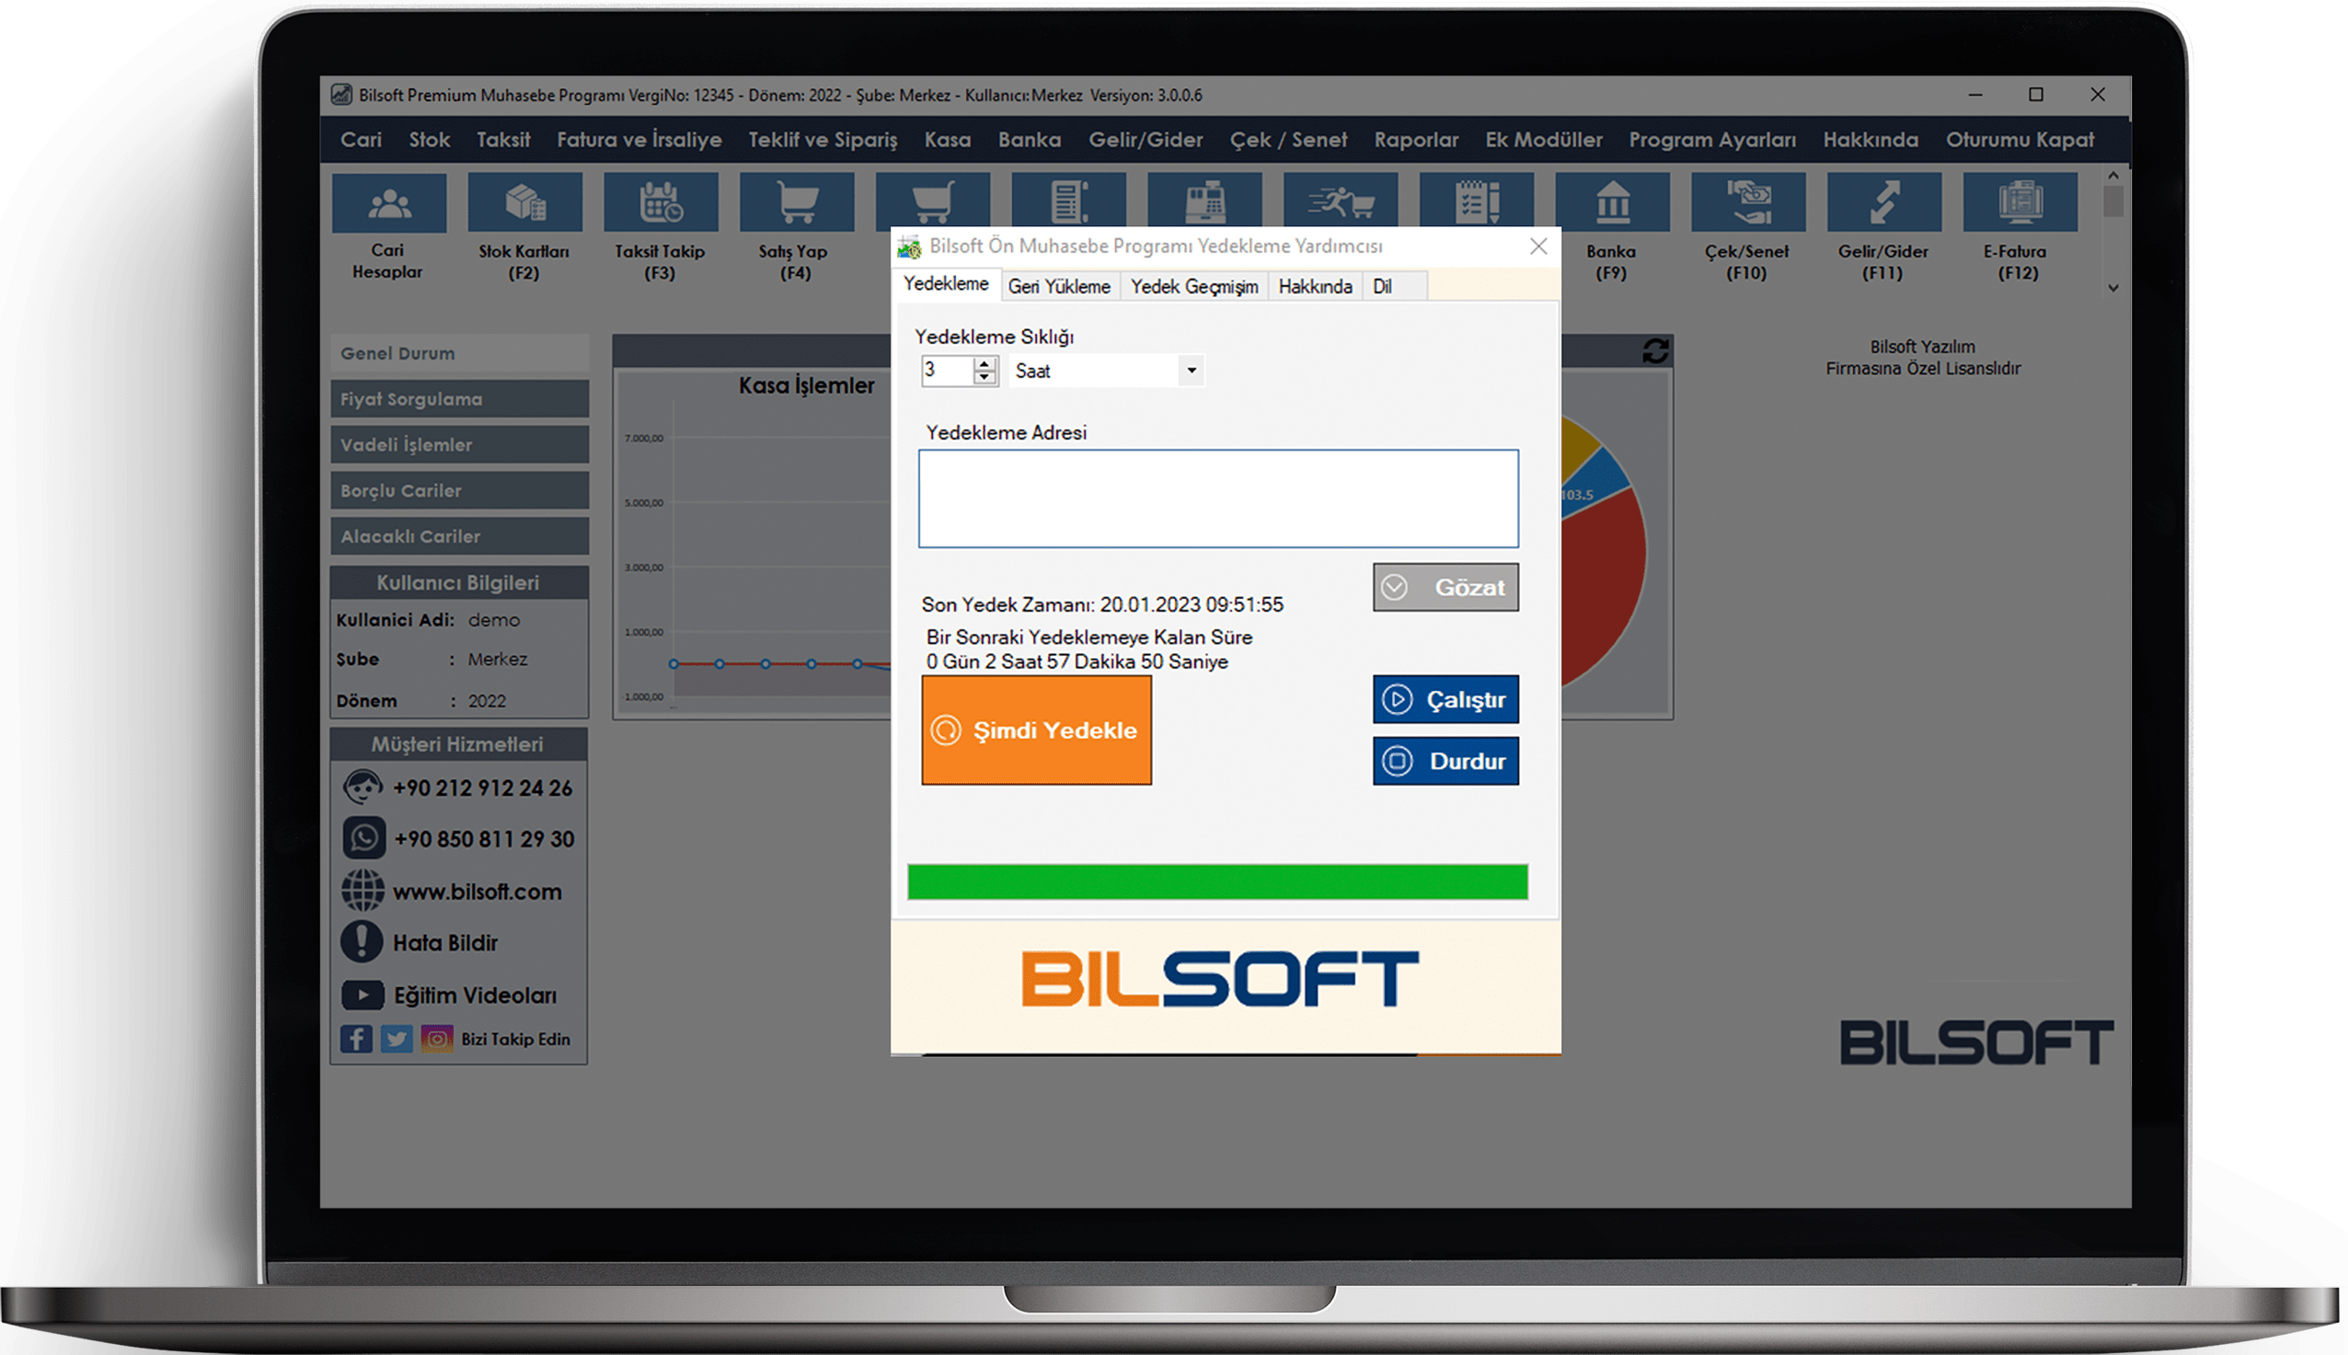The height and width of the screenshot is (1355, 2348).
Task: Click the customer support headset icon
Action: coord(362,787)
